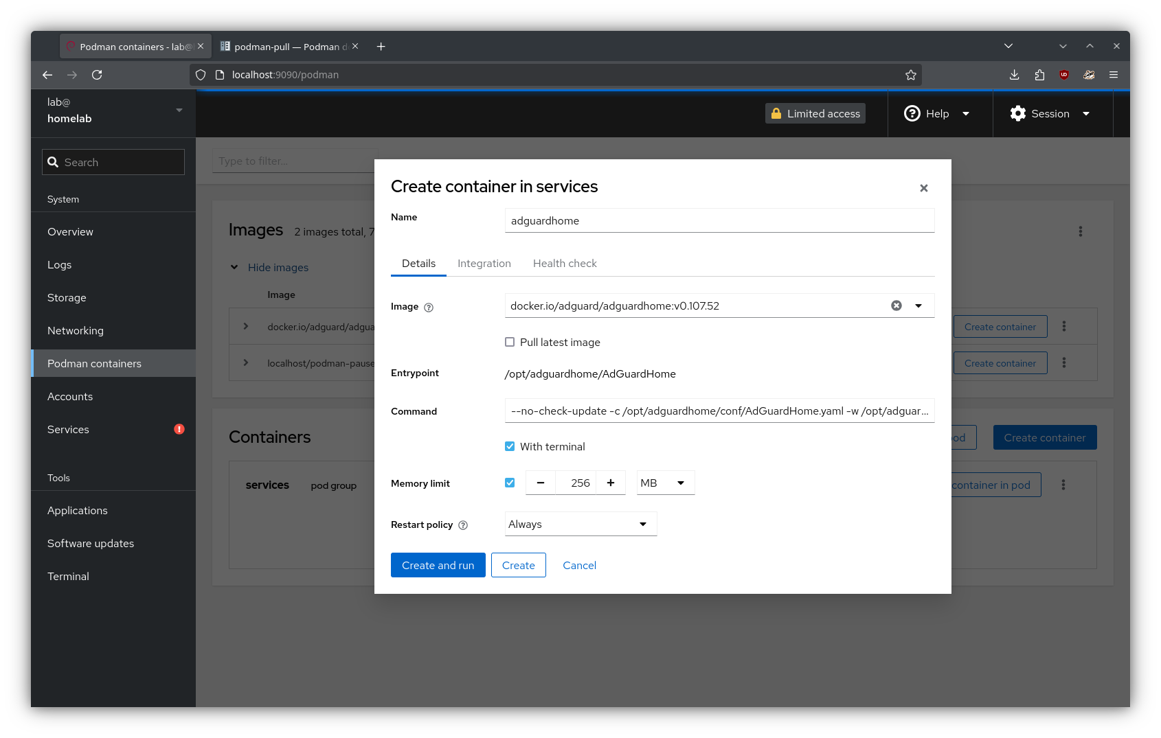Open the Restart policy Always dropdown

(x=580, y=524)
